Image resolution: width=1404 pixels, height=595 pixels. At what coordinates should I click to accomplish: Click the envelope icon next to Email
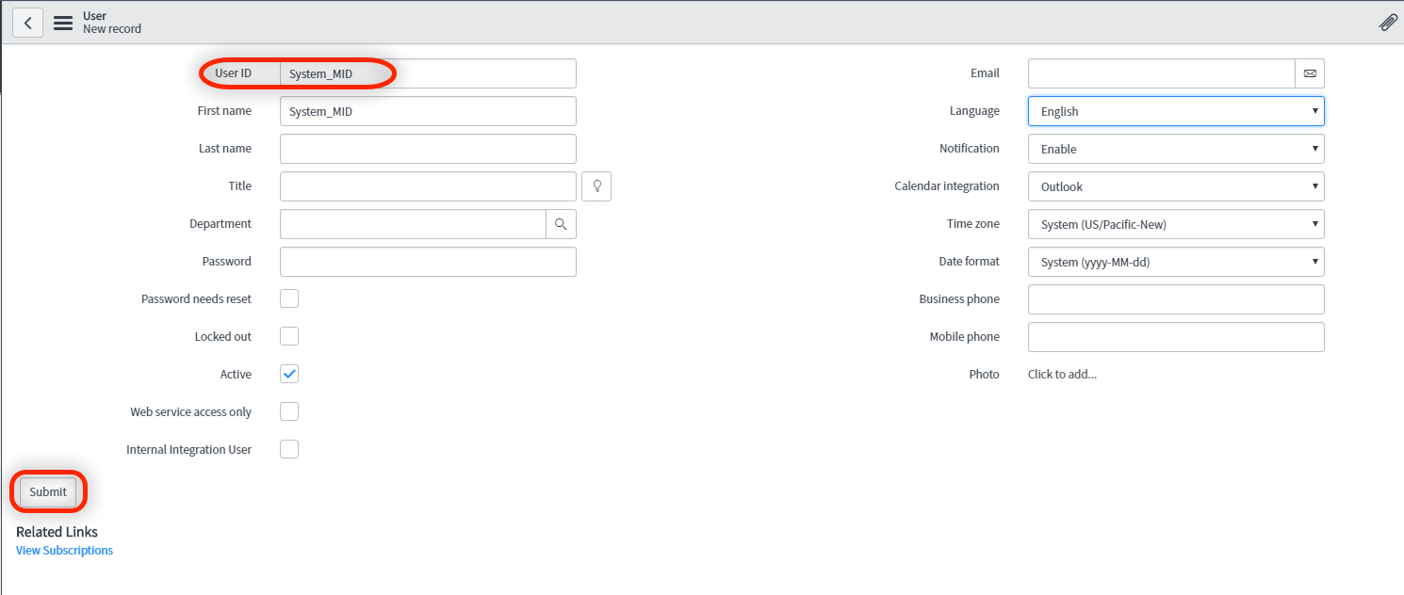point(1310,73)
